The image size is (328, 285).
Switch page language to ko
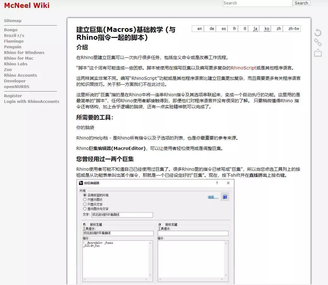267,29
